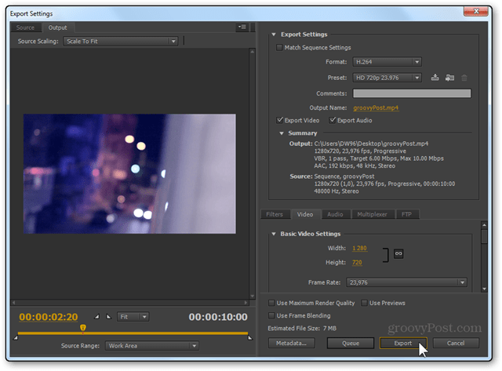This screenshot has height=371, width=502.
Task: Open the Multiplexer tab
Action: coord(373,214)
